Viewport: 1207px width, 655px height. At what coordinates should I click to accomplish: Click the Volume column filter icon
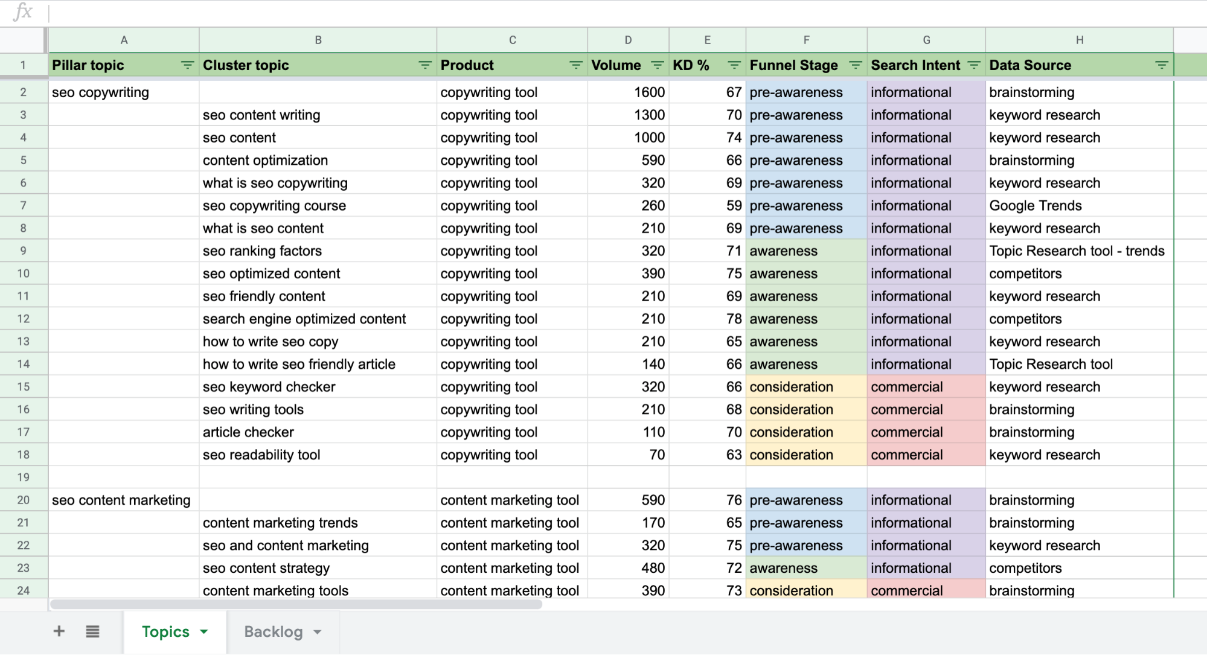click(x=655, y=65)
